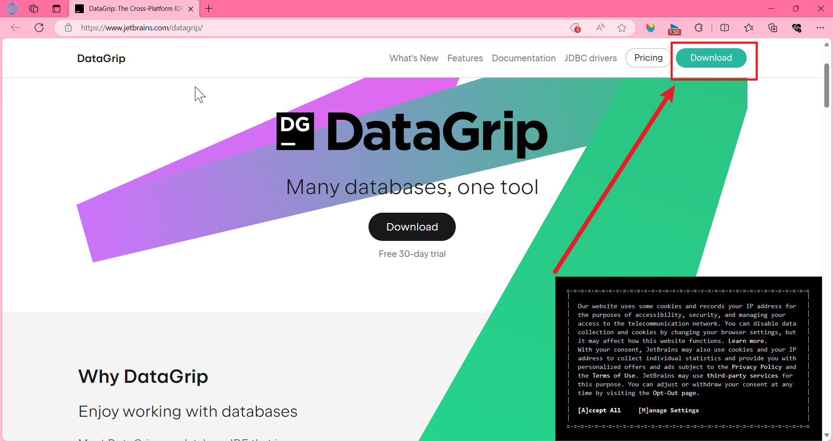833x441 pixels.
Task: Restore down the browser window
Action: pyautogui.click(x=796, y=9)
